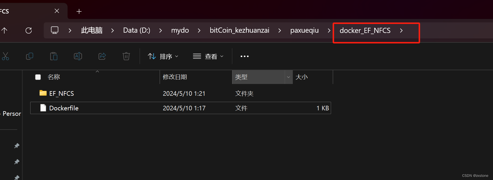Expand the 类型 column filter arrow
493x180 pixels.
coord(288,77)
